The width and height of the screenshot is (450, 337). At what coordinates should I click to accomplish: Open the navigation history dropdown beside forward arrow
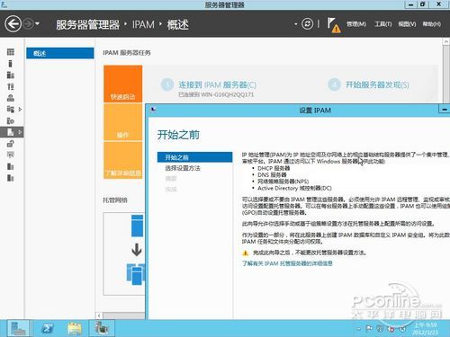[x=37, y=23]
